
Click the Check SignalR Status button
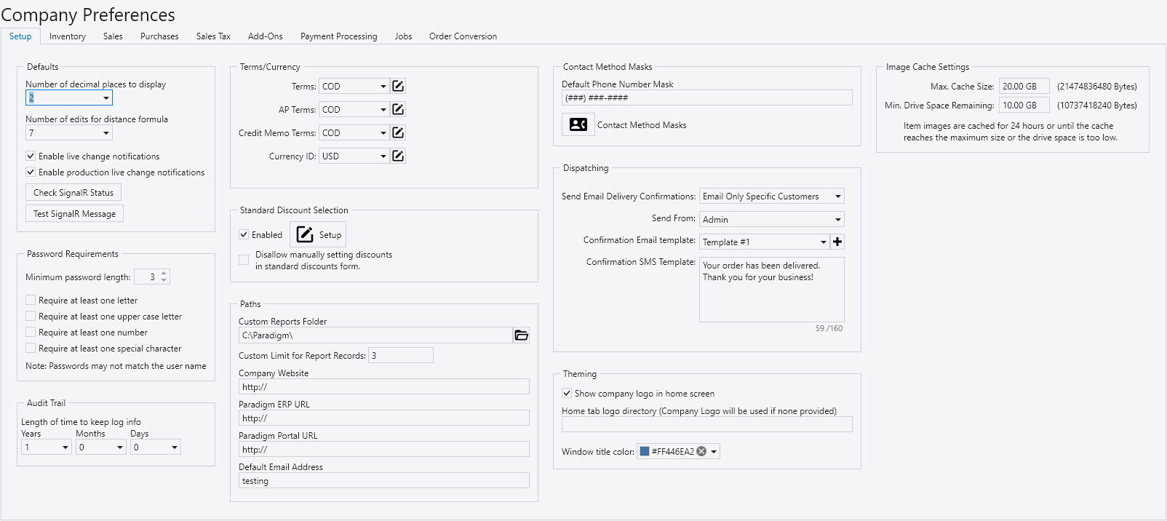tap(73, 193)
